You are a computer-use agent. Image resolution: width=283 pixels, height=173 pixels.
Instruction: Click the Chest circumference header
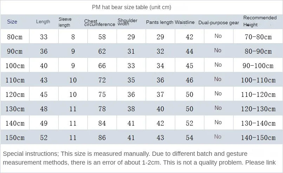[99, 23]
